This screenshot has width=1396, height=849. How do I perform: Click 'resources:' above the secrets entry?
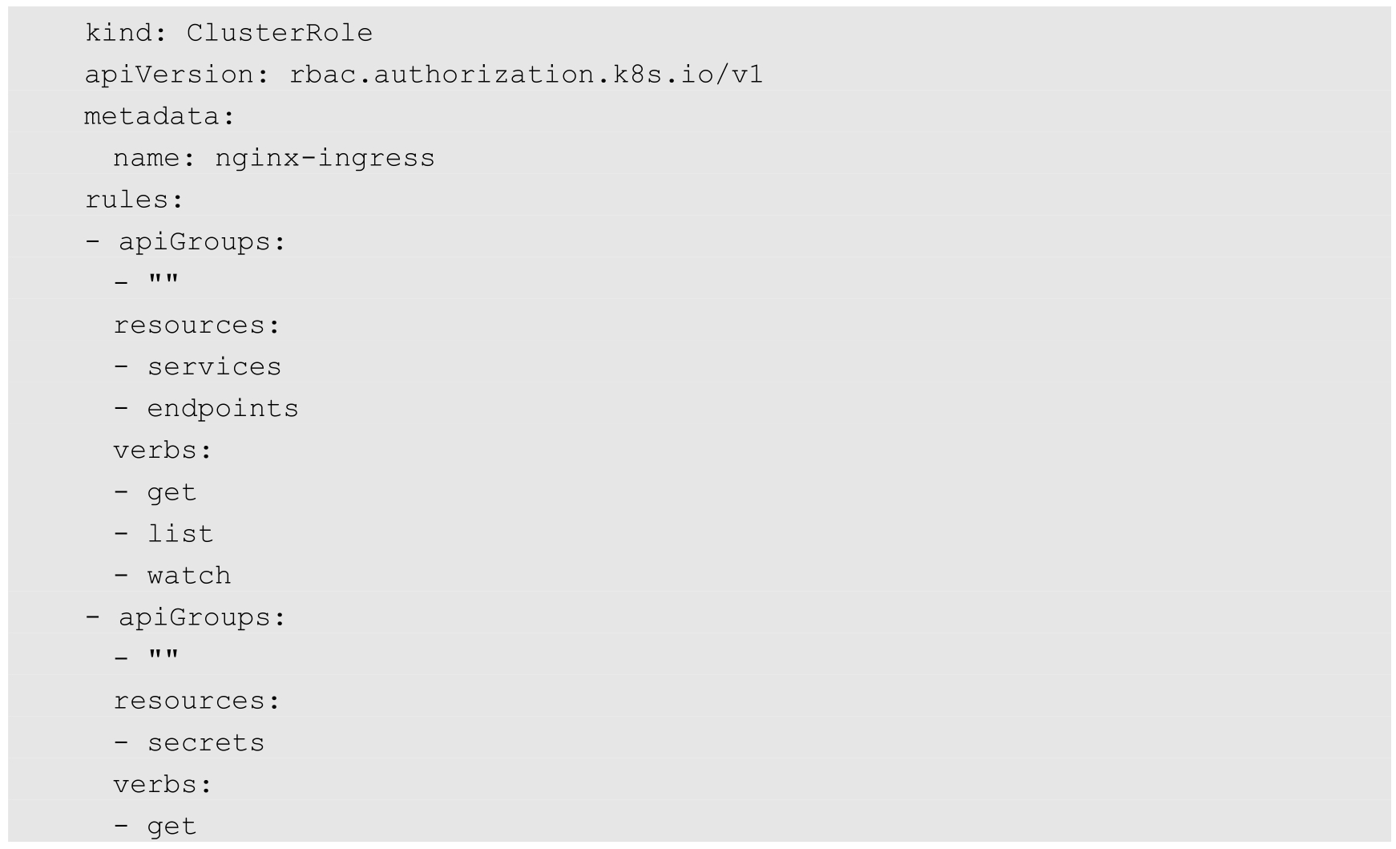197,701
